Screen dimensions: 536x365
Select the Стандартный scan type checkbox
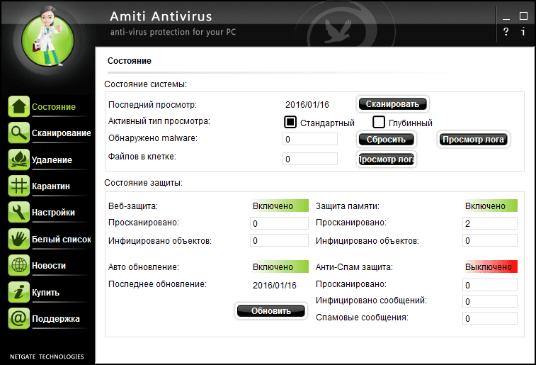(x=290, y=122)
